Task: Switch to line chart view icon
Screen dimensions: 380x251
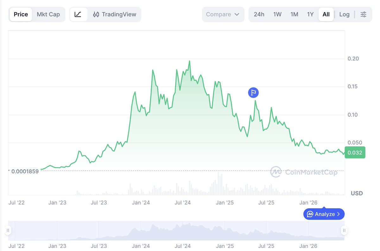Action: coord(79,14)
